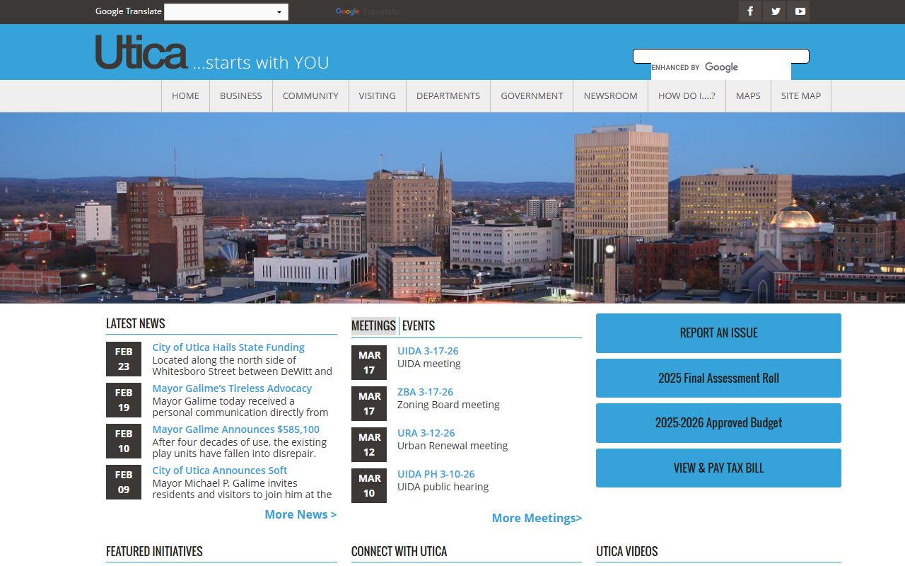Image resolution: width=905 pixels, height=566 pixels.
Task: Open the Utica Twitter page icon
Action: [775, 11]
